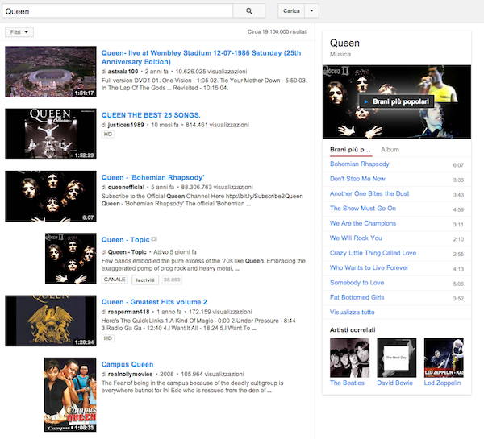Open the Filtri filter dropdown
This screenshot has width=484, height=439.
tap(19, 32)
